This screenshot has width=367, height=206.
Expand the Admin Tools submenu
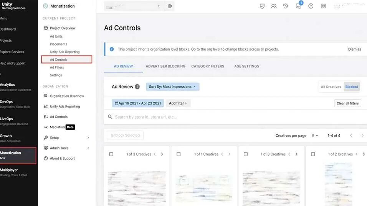tap(88, 148)
